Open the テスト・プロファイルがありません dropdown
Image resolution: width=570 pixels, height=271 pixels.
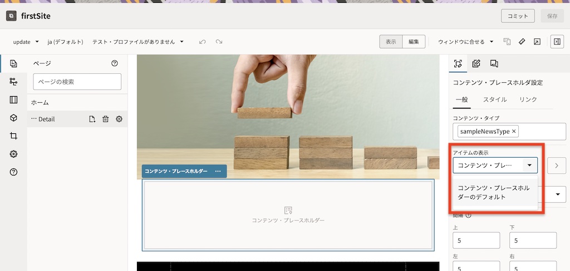tap(138, 42)
